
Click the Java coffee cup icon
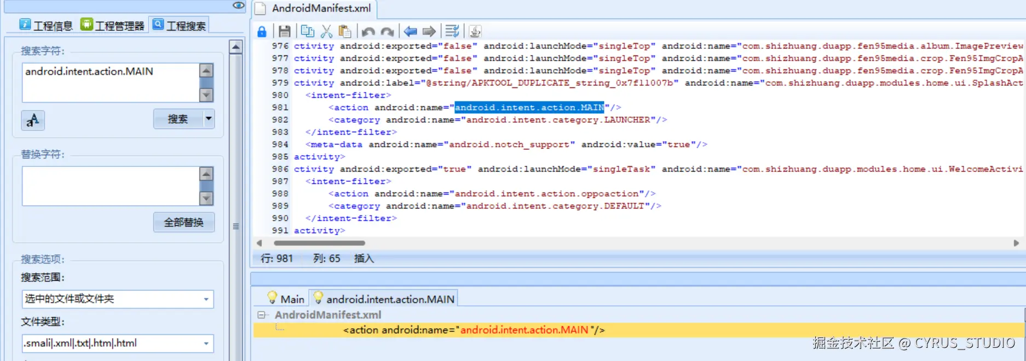click(475, 32)
